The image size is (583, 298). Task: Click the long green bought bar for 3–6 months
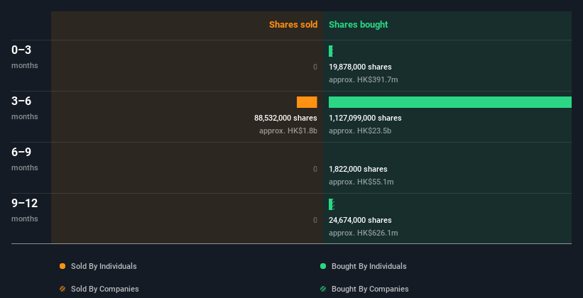coord(449,102)
